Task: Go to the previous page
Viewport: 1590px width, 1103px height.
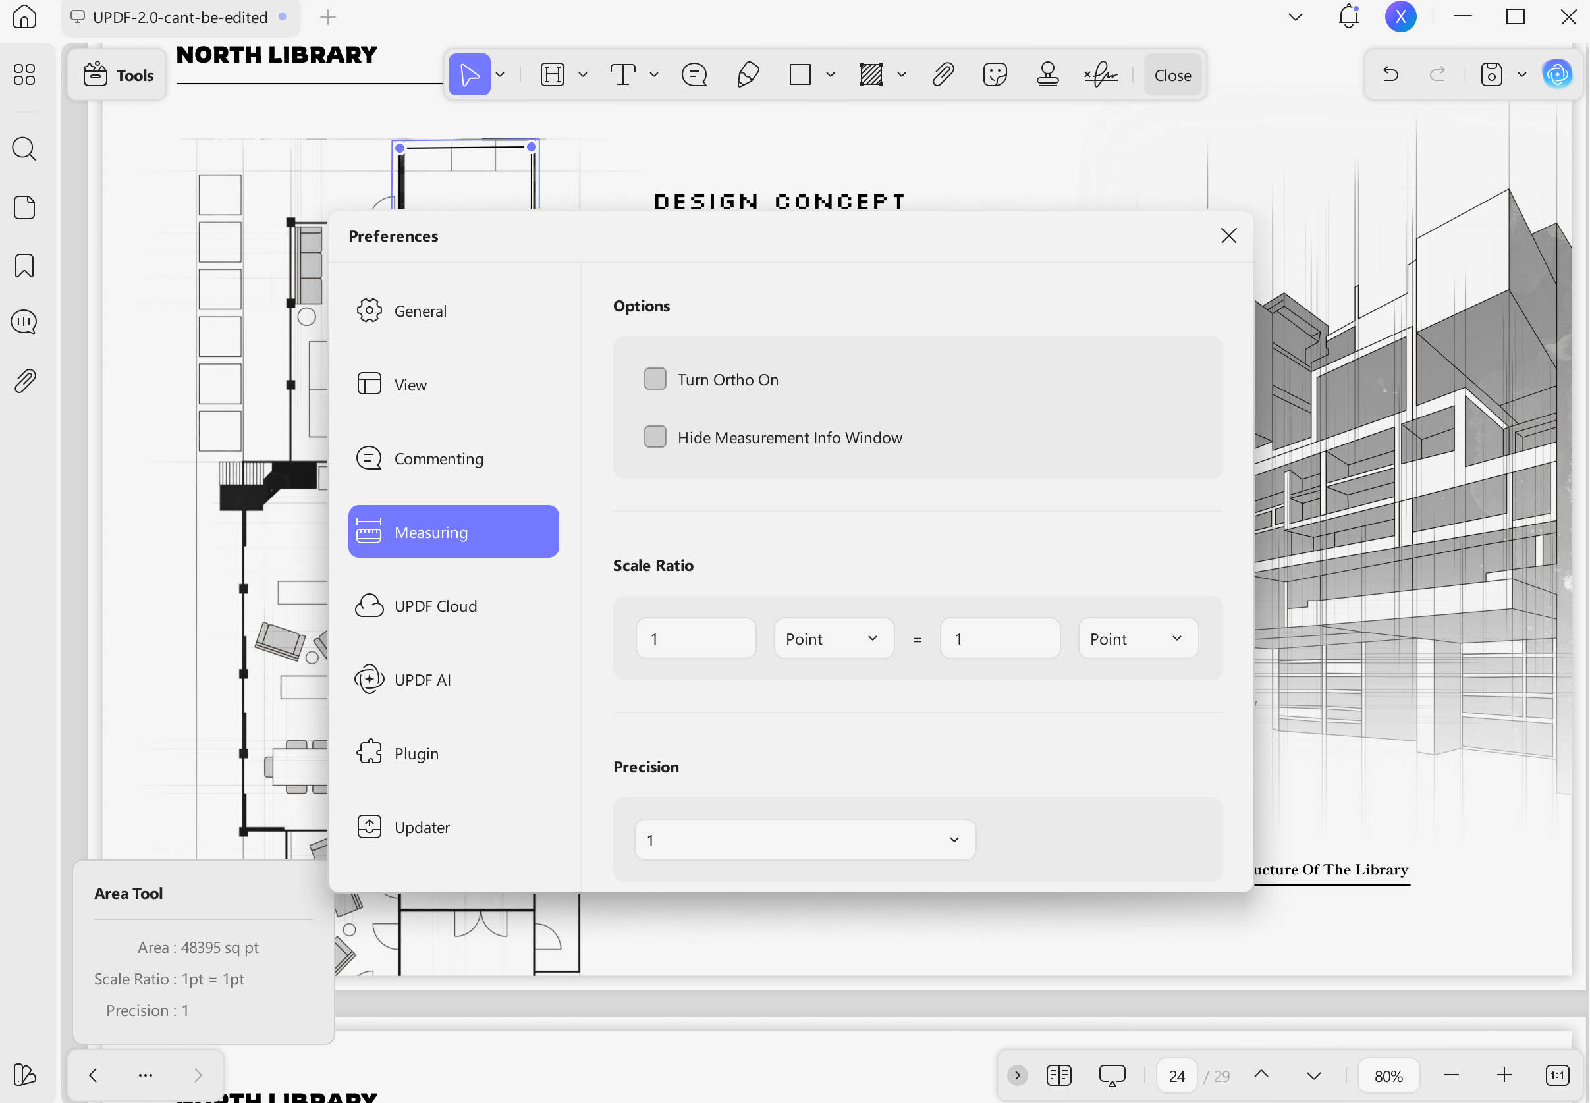Action: [1261, 1075]
